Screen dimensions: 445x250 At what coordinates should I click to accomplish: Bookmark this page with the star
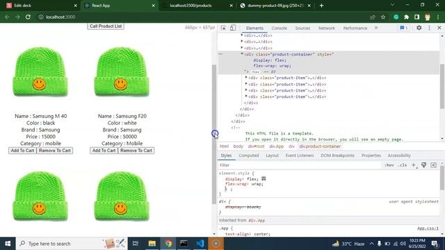[383, 17]
